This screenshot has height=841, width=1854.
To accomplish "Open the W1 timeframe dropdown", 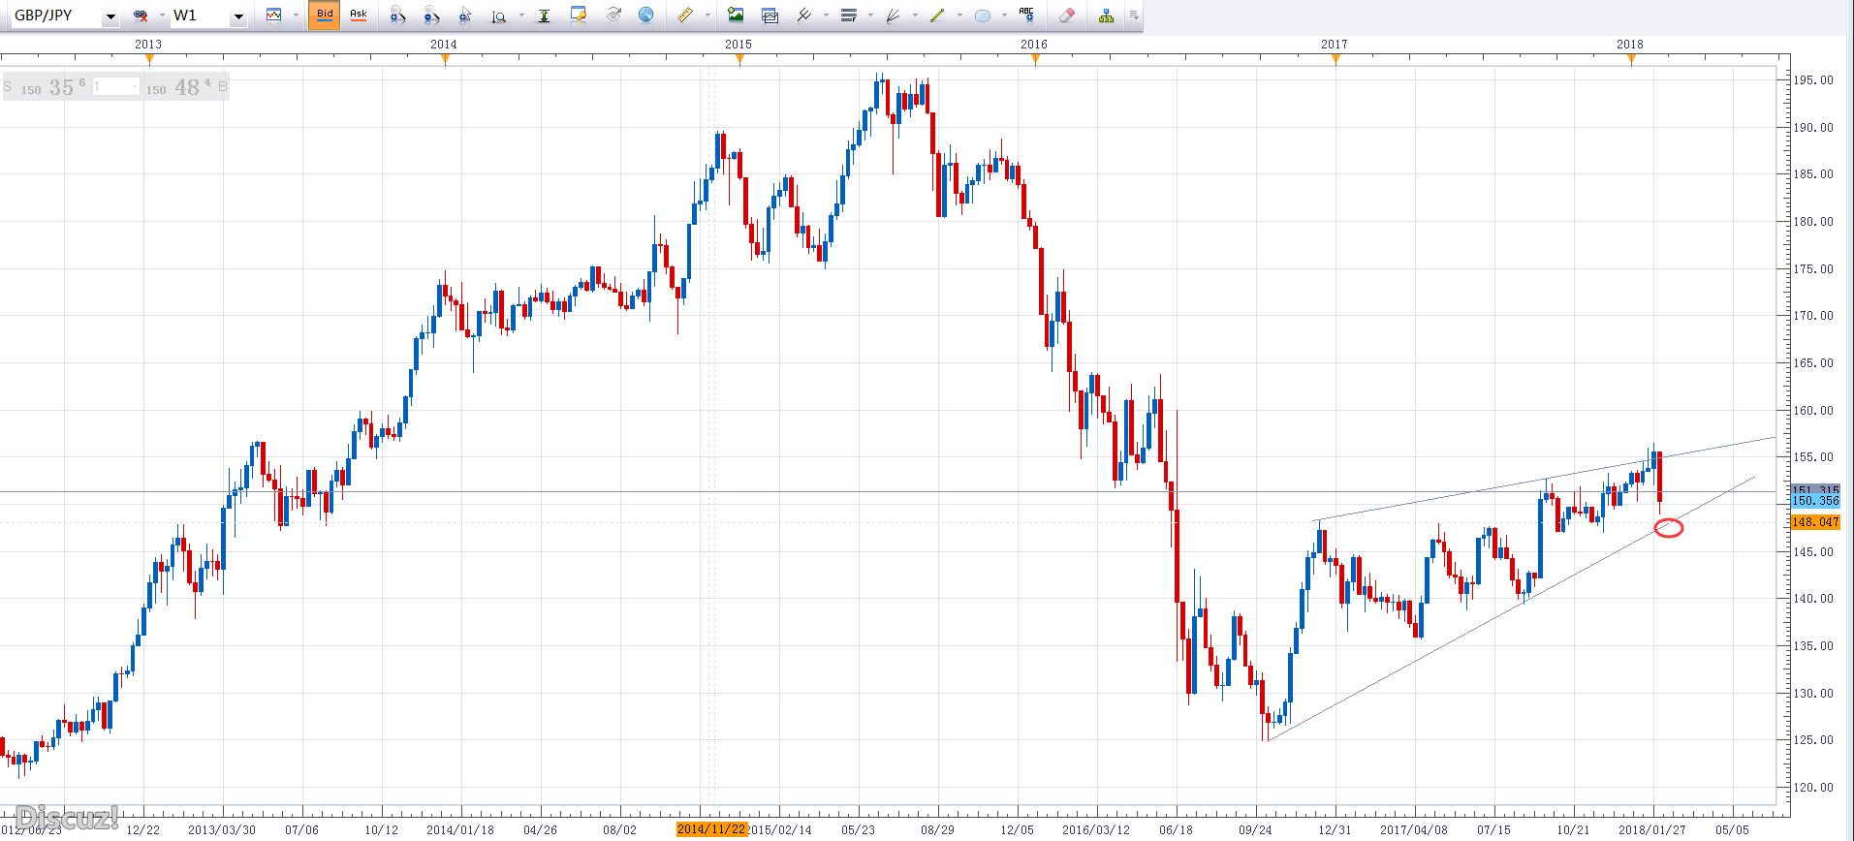I will [x=238, y=16].
